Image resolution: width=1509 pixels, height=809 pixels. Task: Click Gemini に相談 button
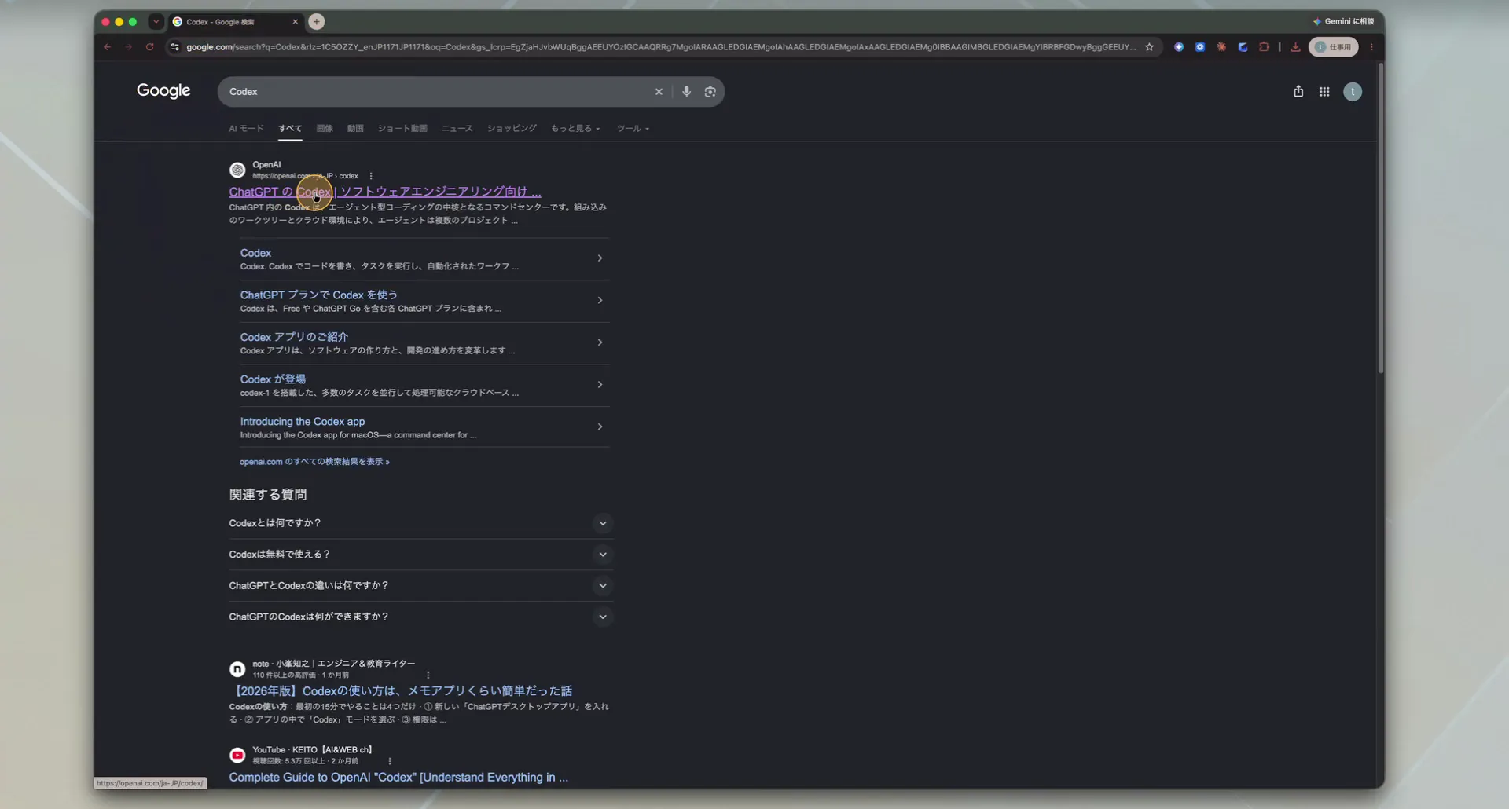click(x=1343, y=22)
